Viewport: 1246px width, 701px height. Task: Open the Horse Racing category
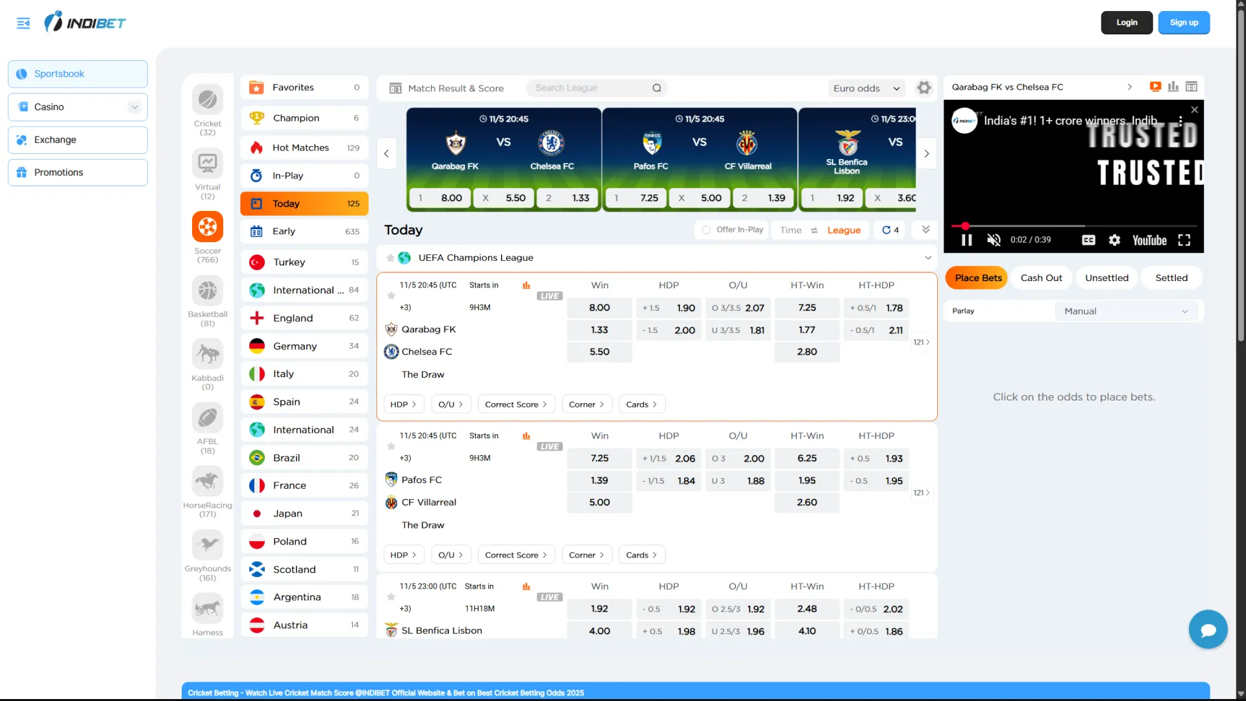[207, 482]
